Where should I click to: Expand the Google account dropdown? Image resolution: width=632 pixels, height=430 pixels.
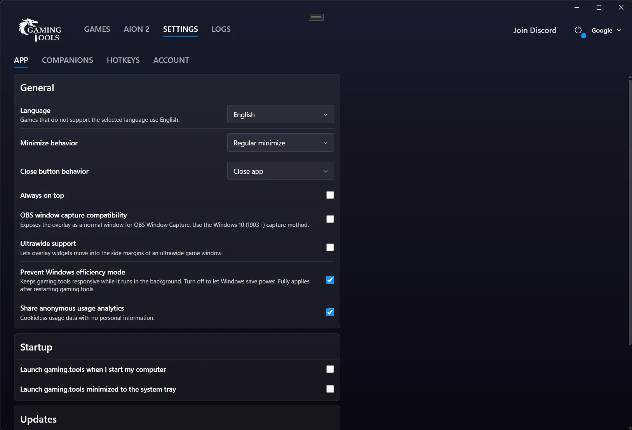pos(606,30)
